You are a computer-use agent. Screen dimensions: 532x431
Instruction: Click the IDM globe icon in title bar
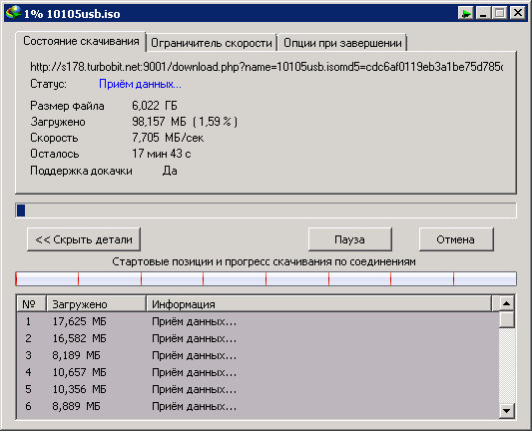tap(13, 13)
